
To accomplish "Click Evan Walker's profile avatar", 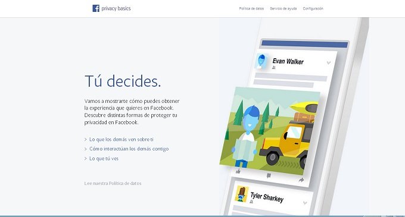I will point(261,61).
